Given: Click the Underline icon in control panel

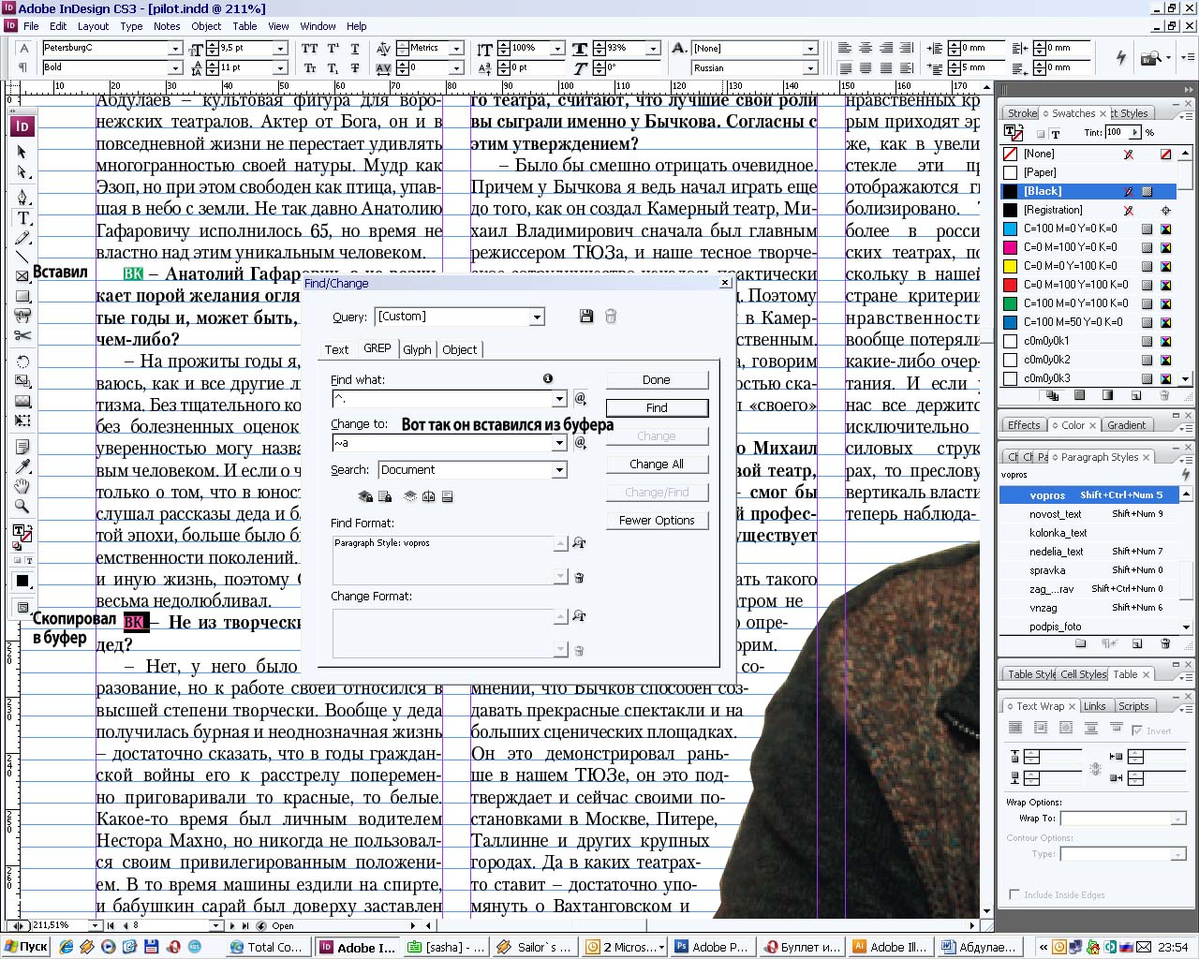Looking at the screenshot, I should [355, 49].
